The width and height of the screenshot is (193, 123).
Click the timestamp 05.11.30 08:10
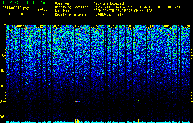pyautogui.click(x=16, y=14)
